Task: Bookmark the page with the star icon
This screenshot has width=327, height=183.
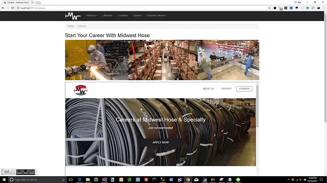Action: tap(269, 8)
